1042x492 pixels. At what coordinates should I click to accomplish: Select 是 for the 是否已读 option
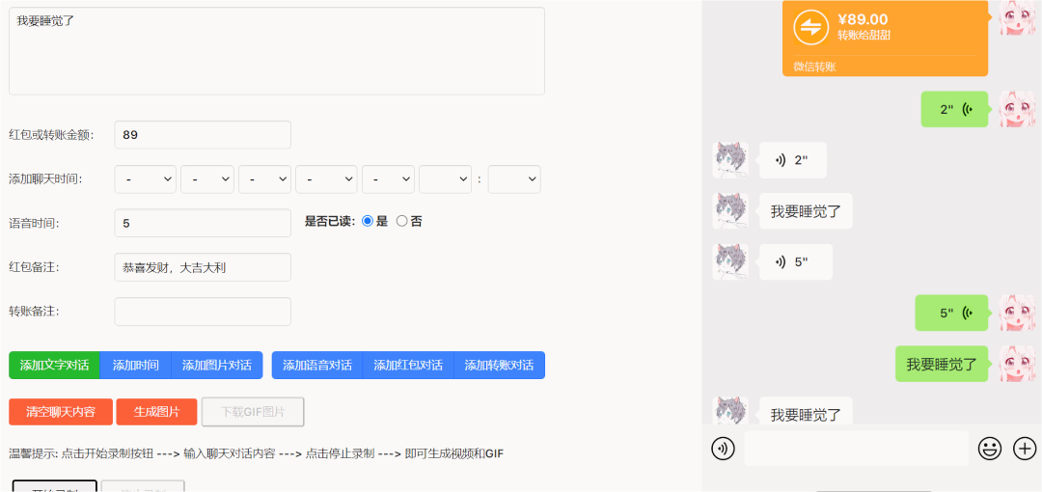[367, 221]
